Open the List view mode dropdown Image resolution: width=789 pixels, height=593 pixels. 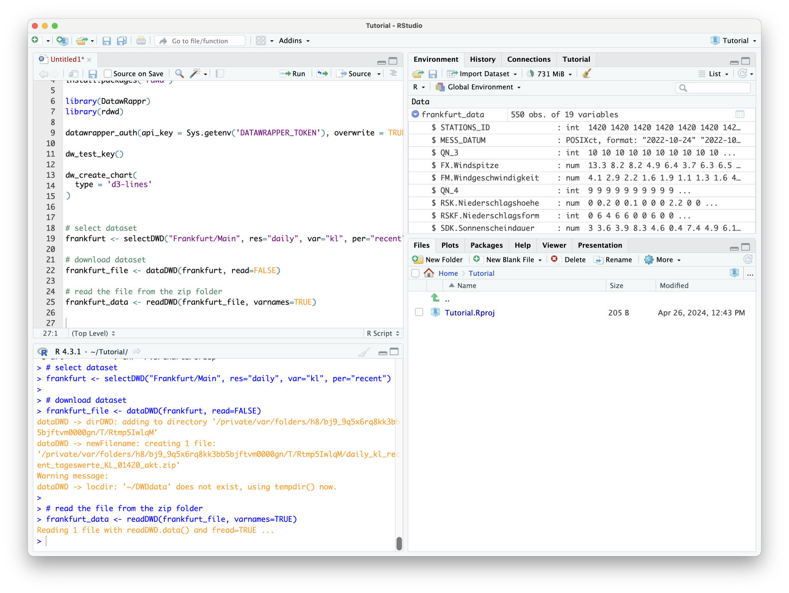coord(714,74)
